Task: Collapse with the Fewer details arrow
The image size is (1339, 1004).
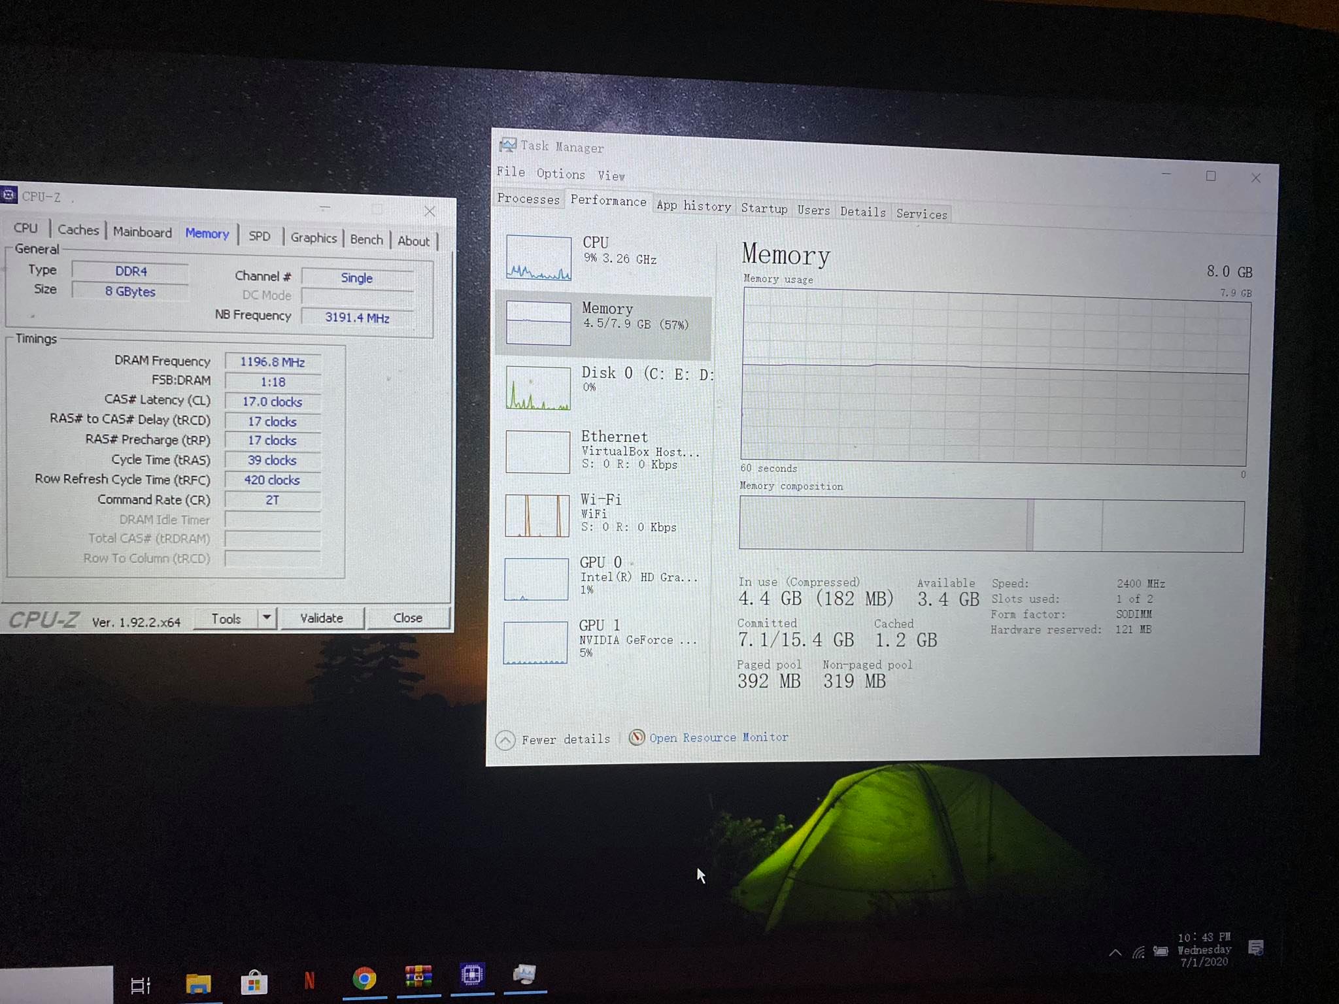Action: tap(505, 740)
